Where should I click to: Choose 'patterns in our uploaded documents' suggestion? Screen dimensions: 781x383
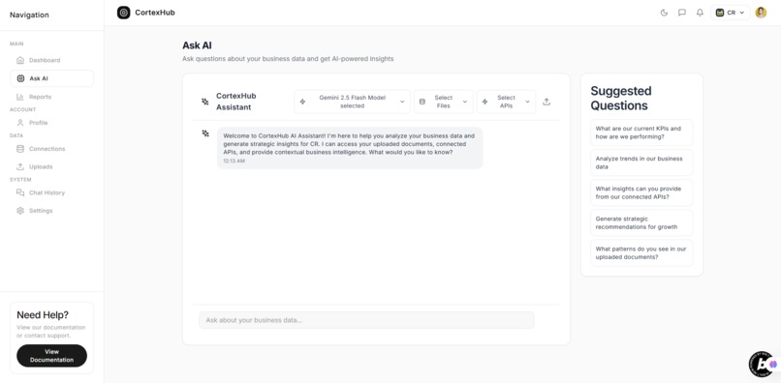pos(641,252)
